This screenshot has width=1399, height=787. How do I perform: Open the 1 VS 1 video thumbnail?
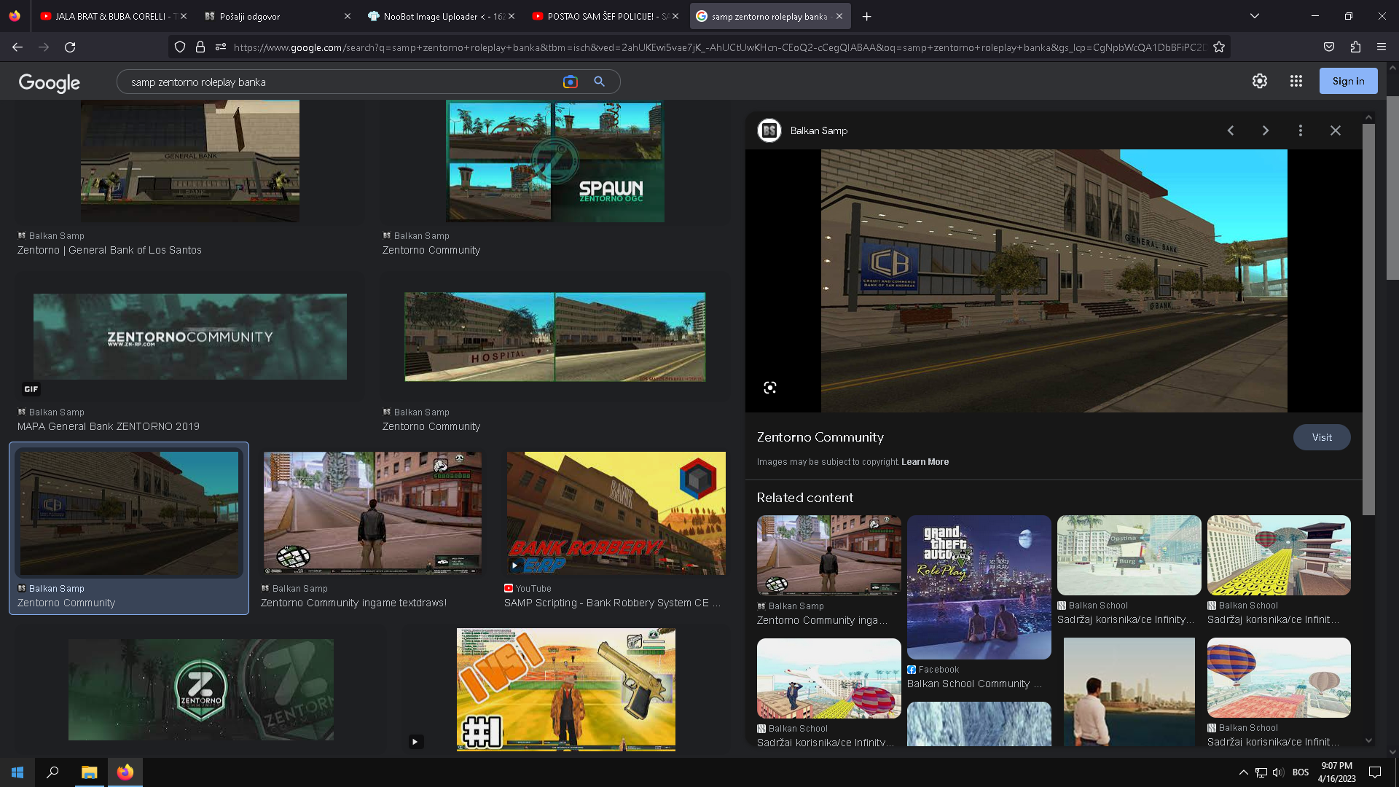565,689
